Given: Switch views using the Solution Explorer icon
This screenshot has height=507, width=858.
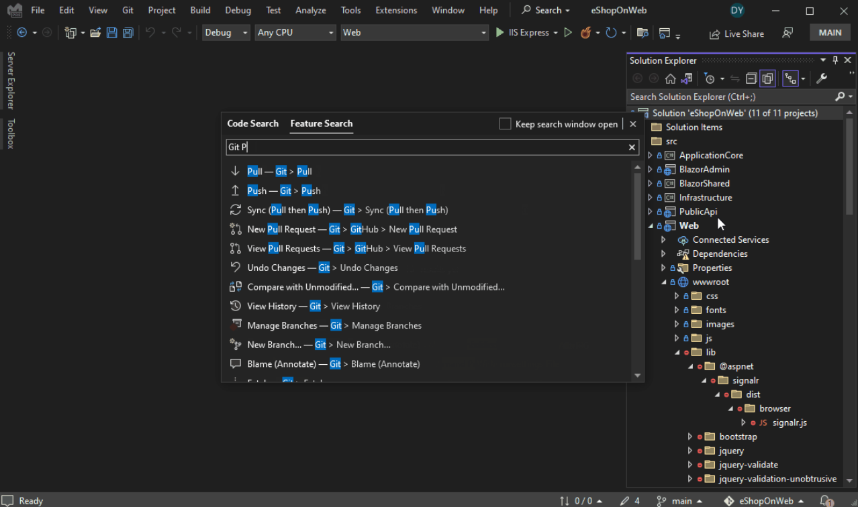Looking at the screenshot, I should click(x=686, y=78).
